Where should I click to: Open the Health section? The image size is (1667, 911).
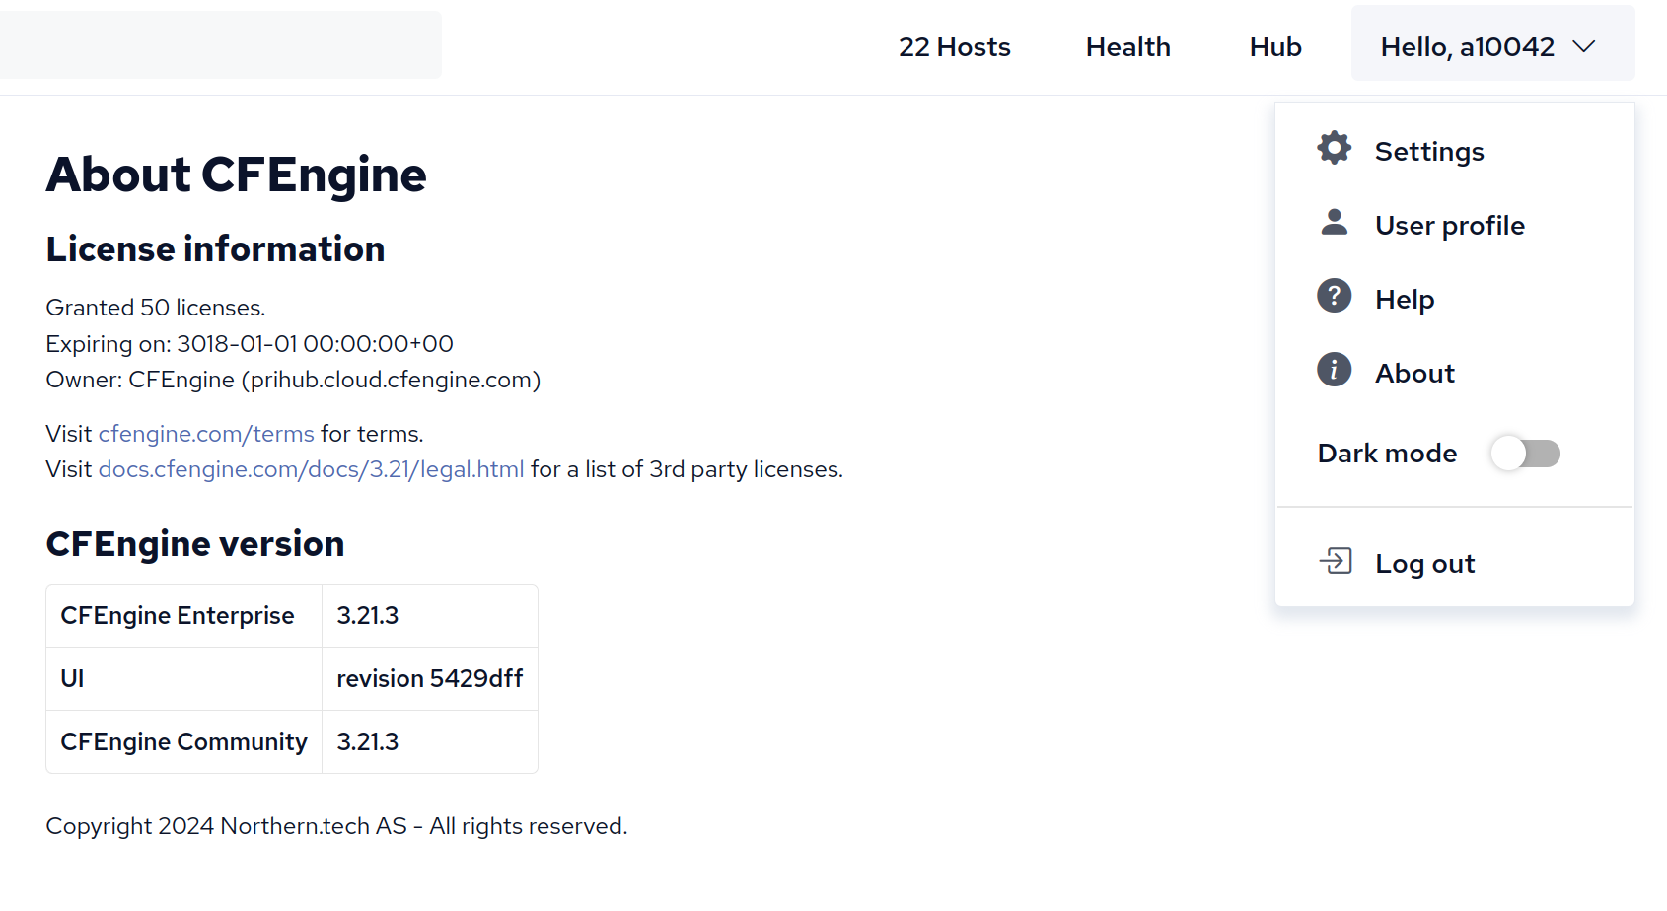1127,46
